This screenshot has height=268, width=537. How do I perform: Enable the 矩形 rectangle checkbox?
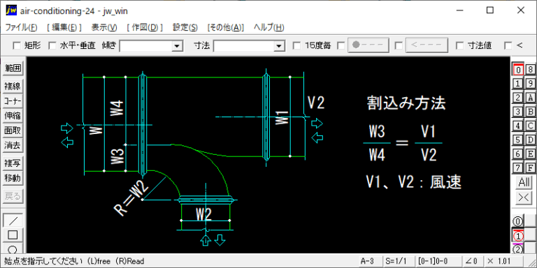pos(16,45)
